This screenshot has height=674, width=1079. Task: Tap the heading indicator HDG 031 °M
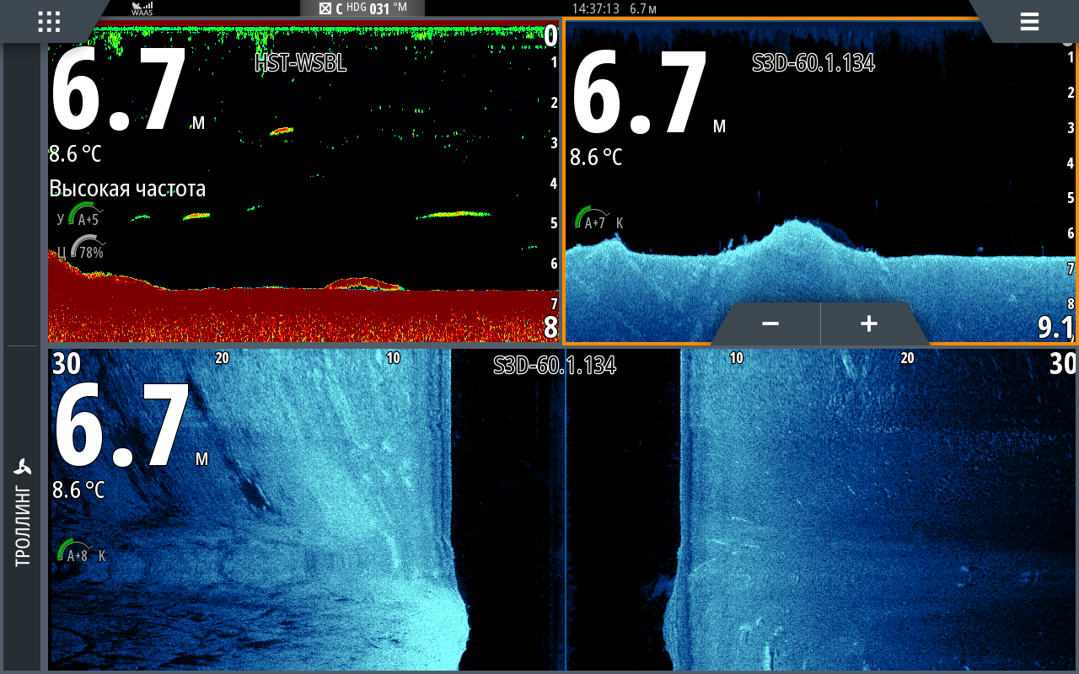[362, 8]
